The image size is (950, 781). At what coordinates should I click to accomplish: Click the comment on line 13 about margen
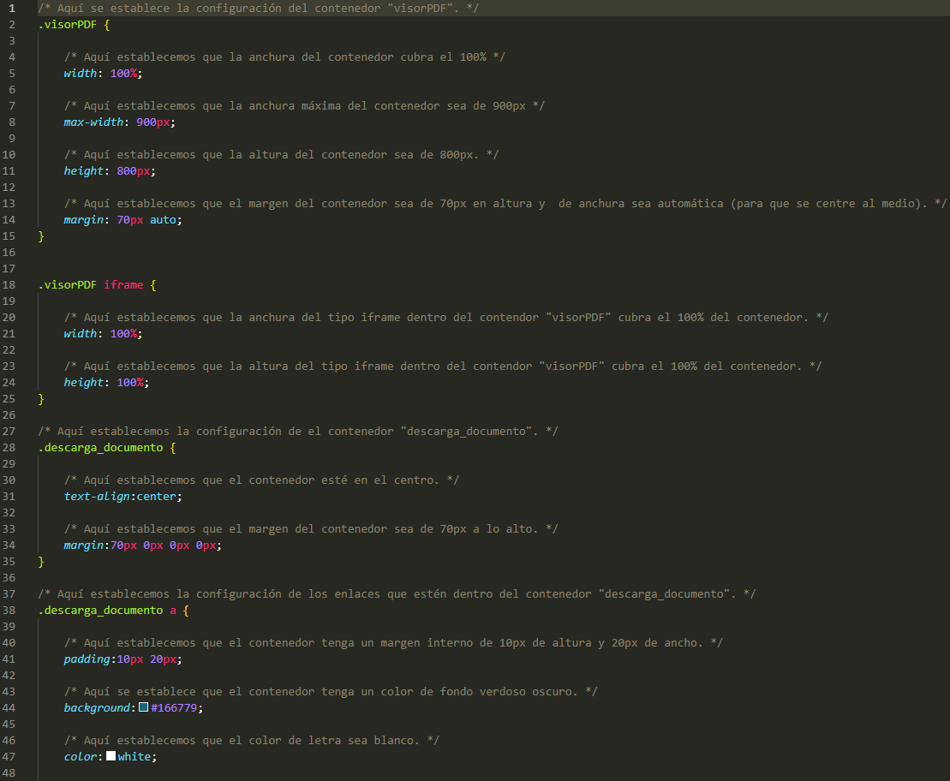click(505, 204)
